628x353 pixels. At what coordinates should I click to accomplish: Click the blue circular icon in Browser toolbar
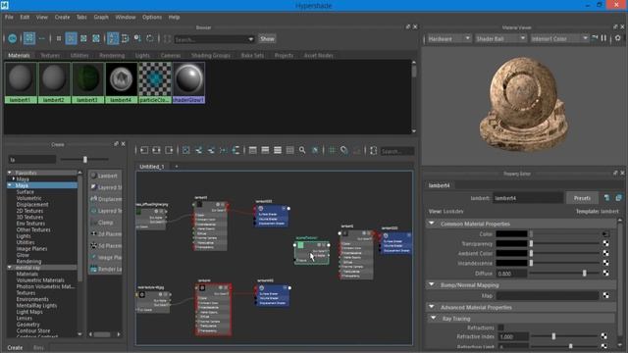click(x=13, y=38)
